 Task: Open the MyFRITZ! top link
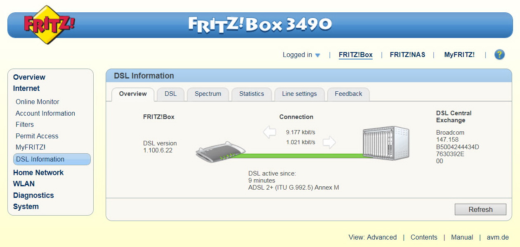coord(459,55)
